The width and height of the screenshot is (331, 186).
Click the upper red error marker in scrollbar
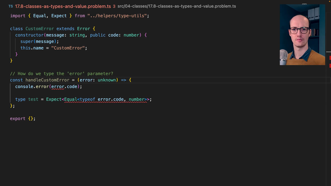330,58
